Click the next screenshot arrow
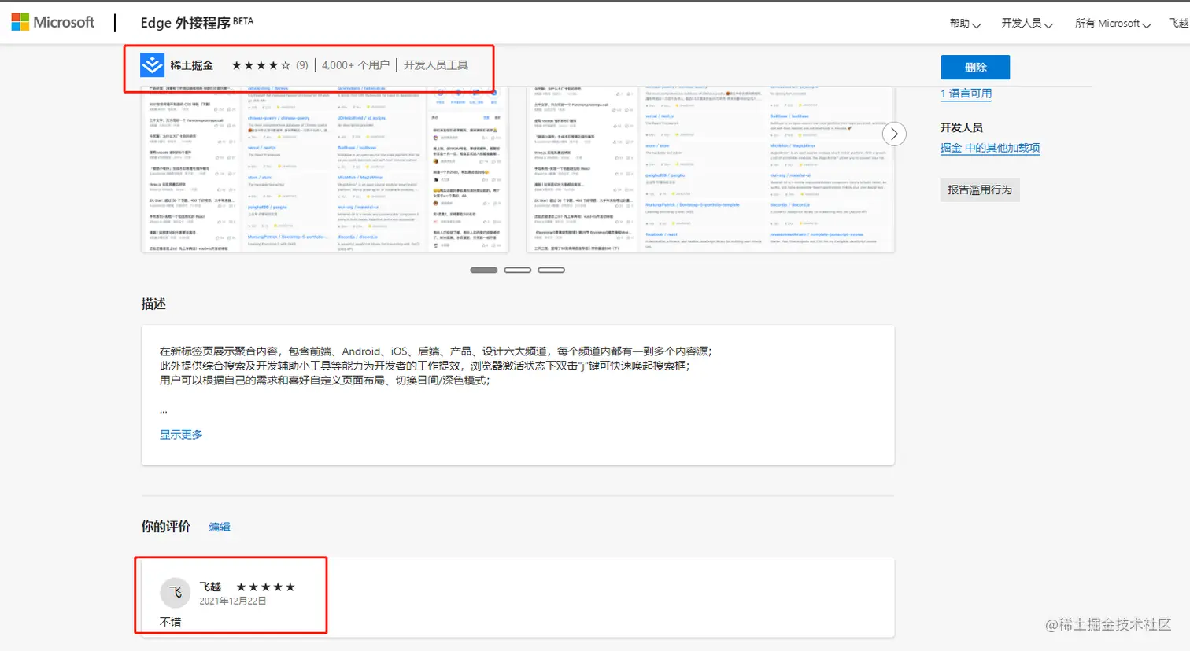 coord(894,134)
